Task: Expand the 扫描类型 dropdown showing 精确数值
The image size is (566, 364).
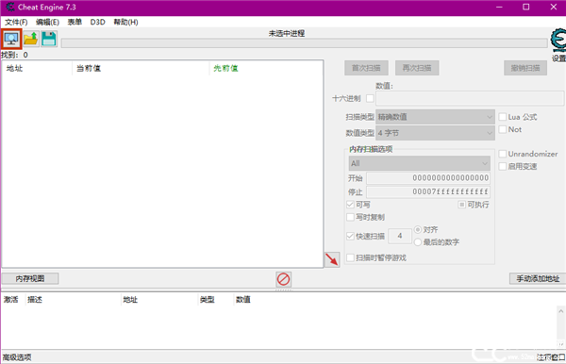Action: 435,117
